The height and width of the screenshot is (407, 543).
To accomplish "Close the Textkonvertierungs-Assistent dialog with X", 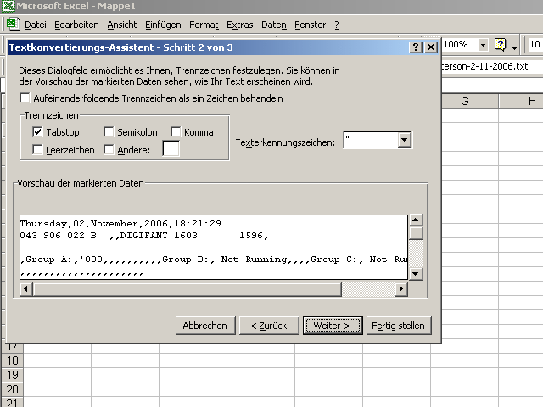I will pos(431,47).
